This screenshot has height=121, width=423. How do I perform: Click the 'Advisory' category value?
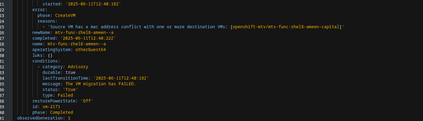[x=78, y=67]
